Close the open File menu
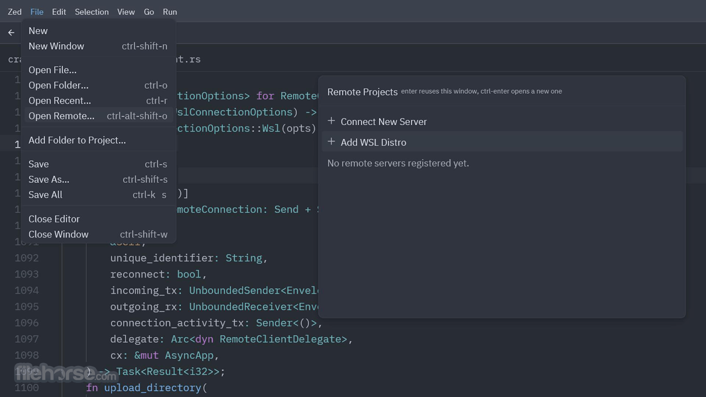The width and height of the screenshot is (706, 397). (37, 12)
